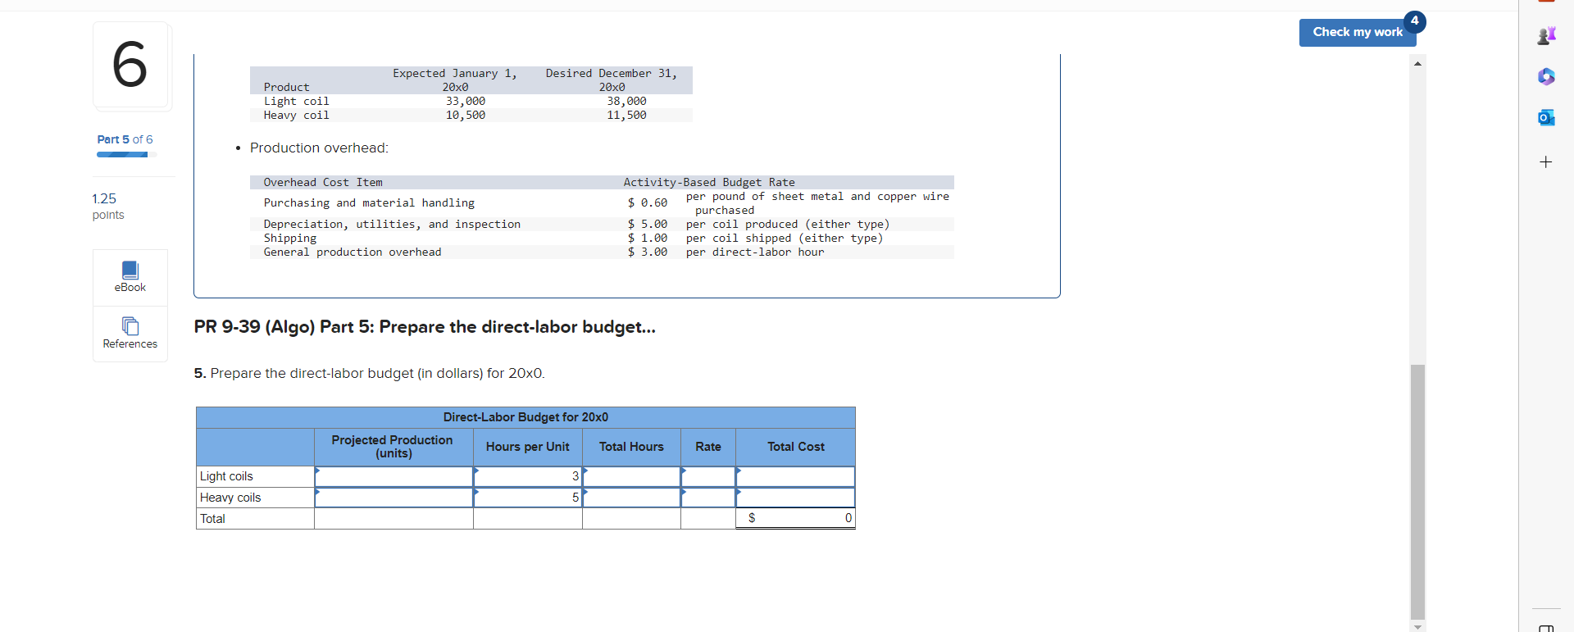The image size is (1574, 632).
Task: Click the 'Rate' column header
Action: click(x=708, y=447)
